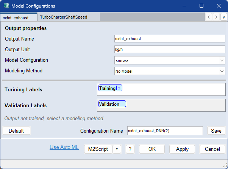Open the tab list dropdown arrow
The width and height of the screenshot is (228, 169).
(223, 17)
